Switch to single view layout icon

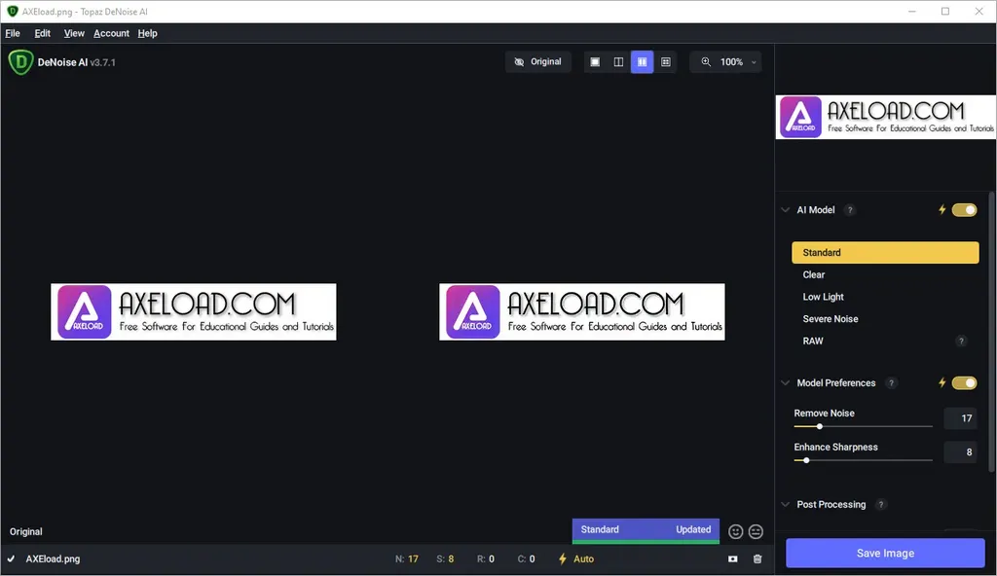[x=595, y=61]
